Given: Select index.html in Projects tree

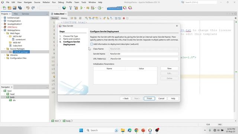Looking at the screenshot, I should click(17, 46).
